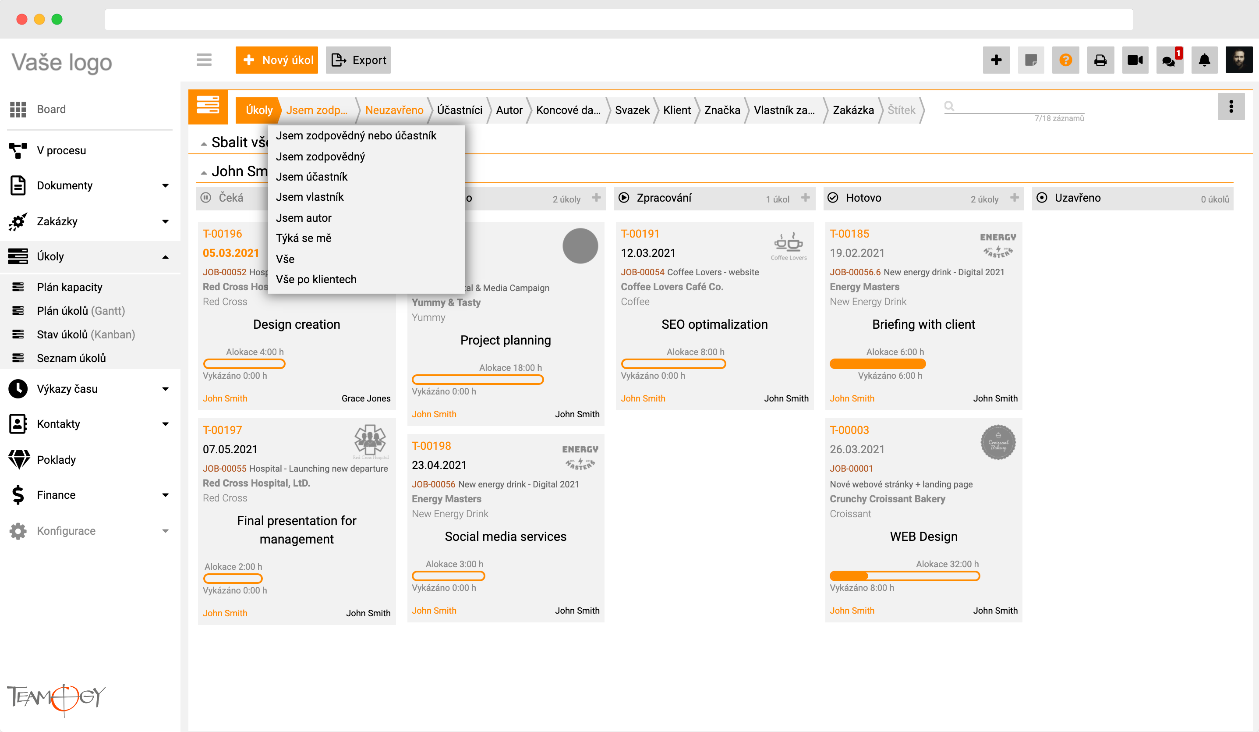
Task: Click the orange task view icon
Action: 208,107
